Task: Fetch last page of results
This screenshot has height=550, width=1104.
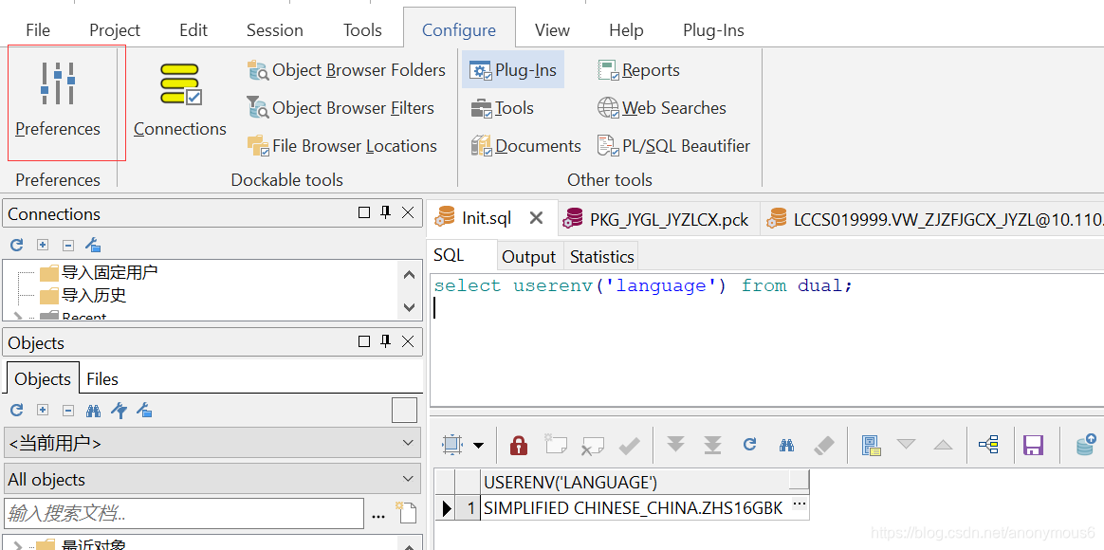Action: click(712, 445)
